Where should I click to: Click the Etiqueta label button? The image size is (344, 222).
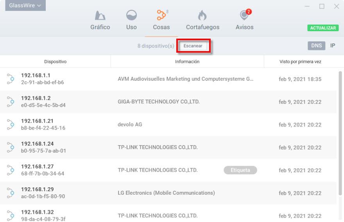[240, 170]
